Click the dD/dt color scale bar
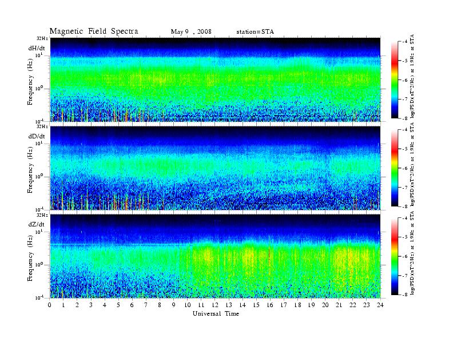Viewport: 453px width, 350px height. click(x=395, y=168)
